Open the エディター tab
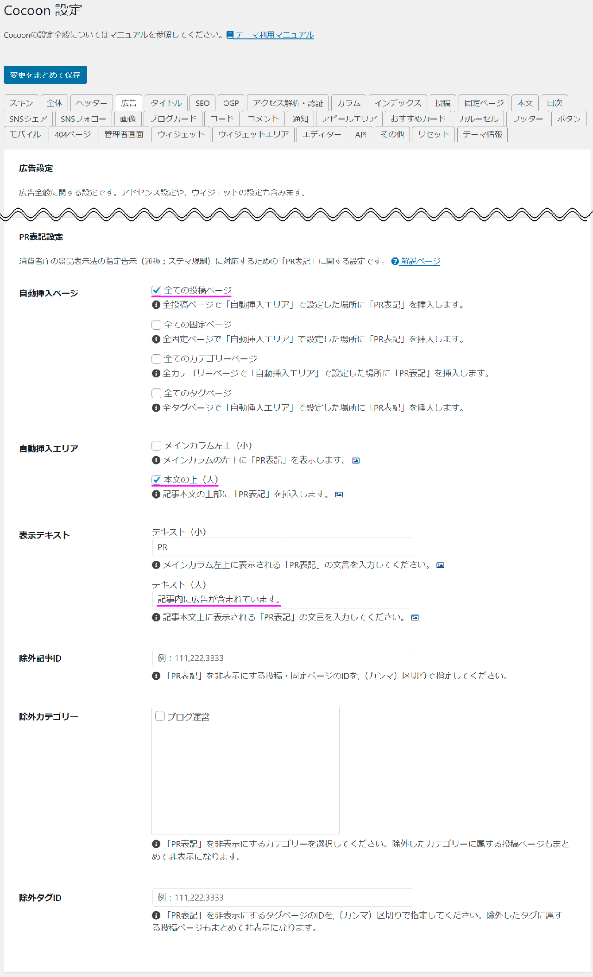 [x=322, y=134]
